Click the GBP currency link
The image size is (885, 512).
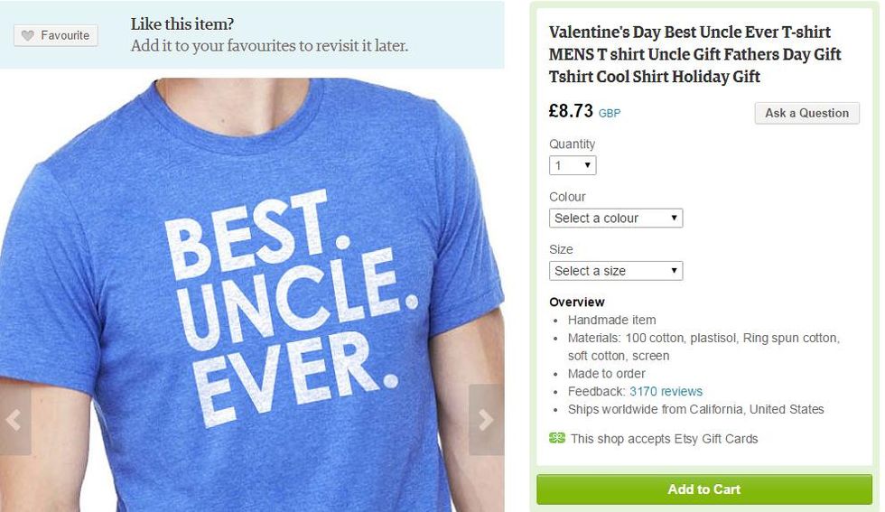[610, 114]
